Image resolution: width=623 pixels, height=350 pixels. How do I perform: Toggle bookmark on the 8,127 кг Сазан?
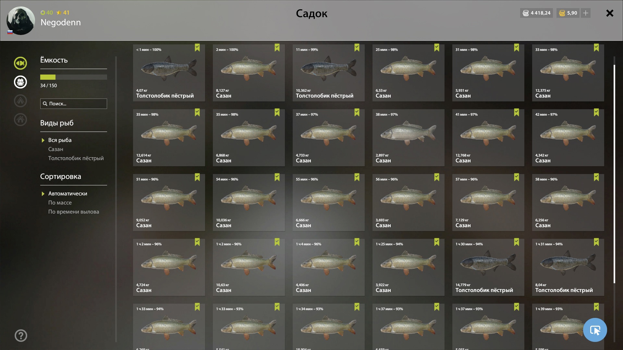pyautogui.click(x=277, y=48)
